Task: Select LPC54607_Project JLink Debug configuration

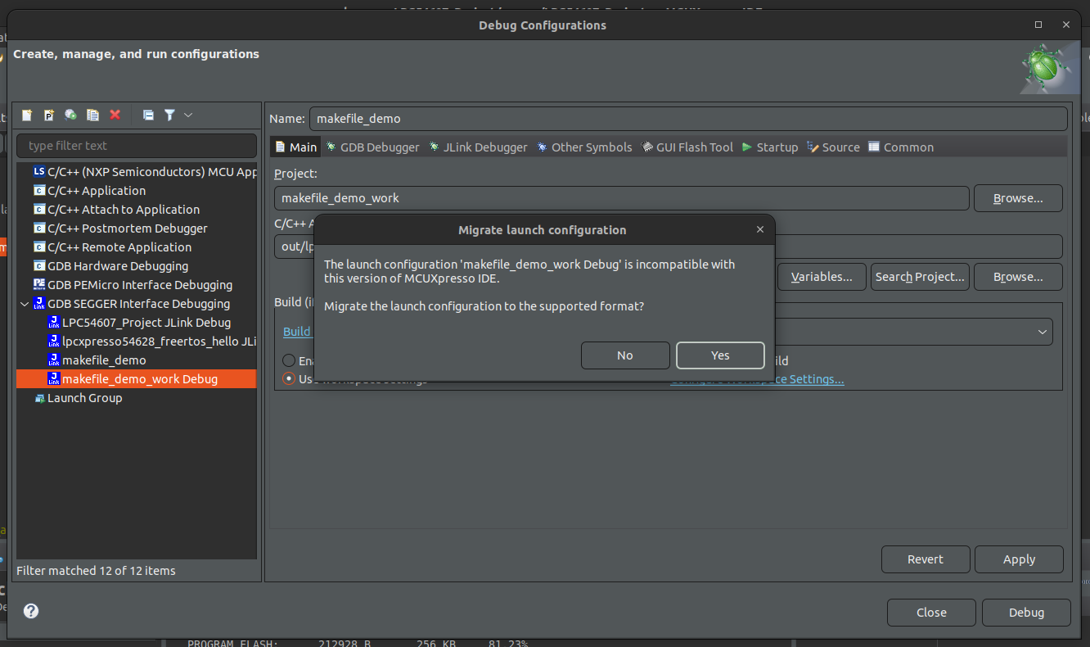Action: tap(140, 323)
